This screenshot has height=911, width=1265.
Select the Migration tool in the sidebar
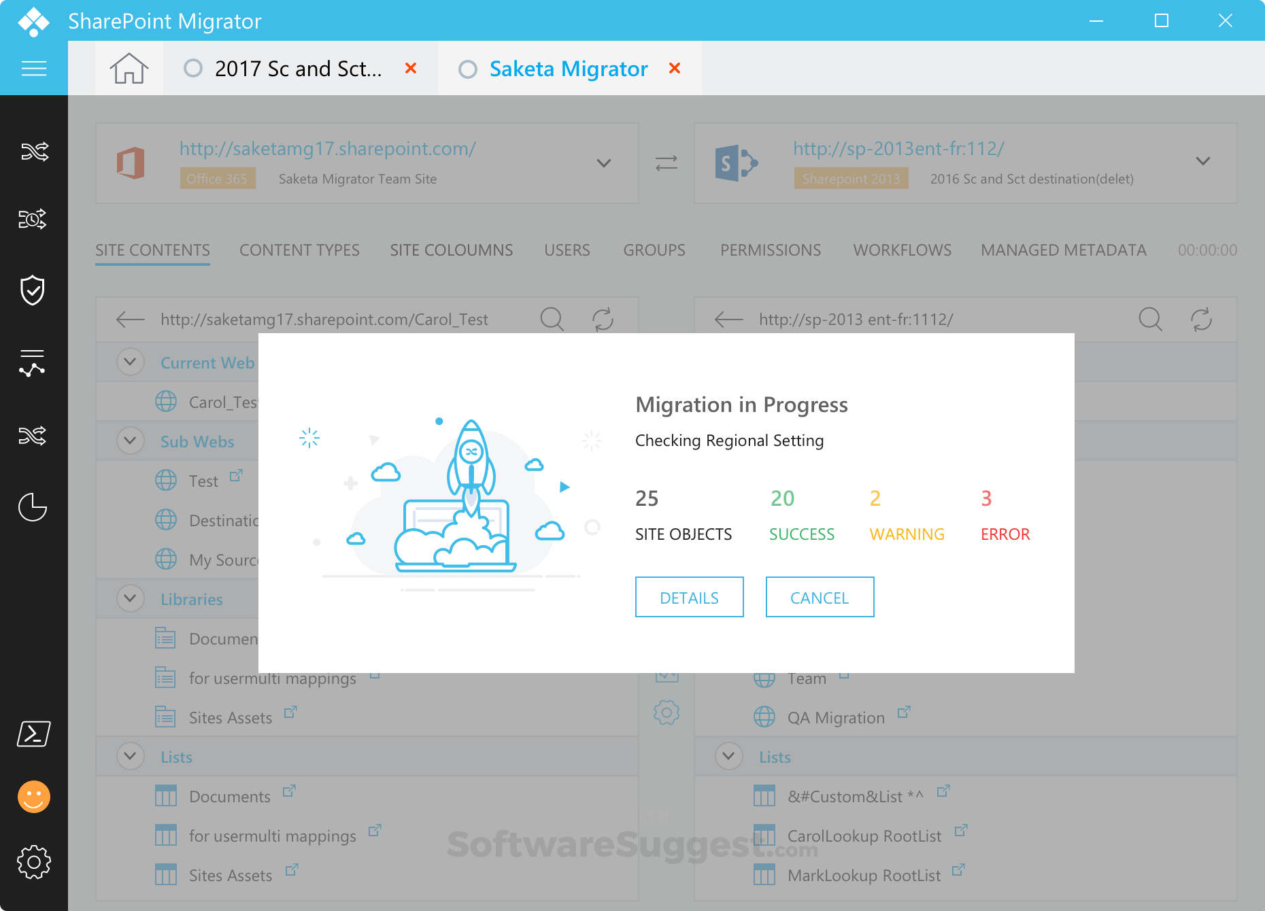click(x=33, y=152)
